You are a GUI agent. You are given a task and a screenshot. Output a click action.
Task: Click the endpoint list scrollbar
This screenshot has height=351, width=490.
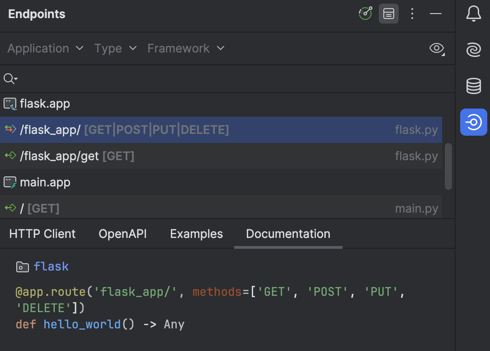[x=448, y=166]
